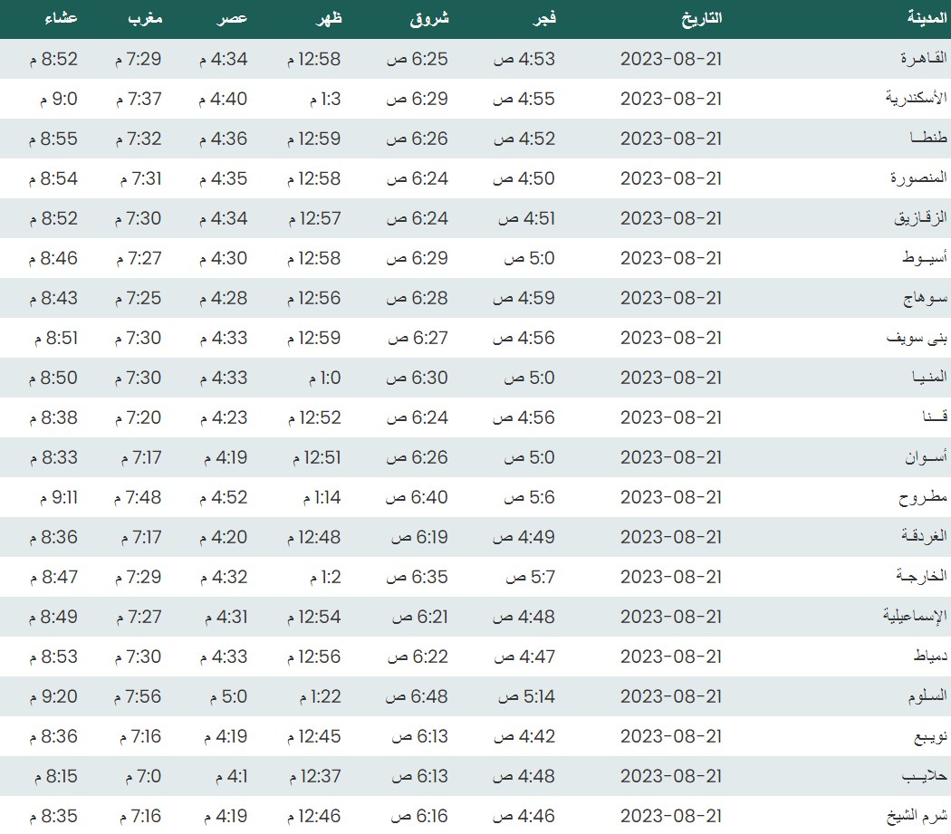Click the الإسماعيلية city name

pyautogui.click(x=915, y=617)
